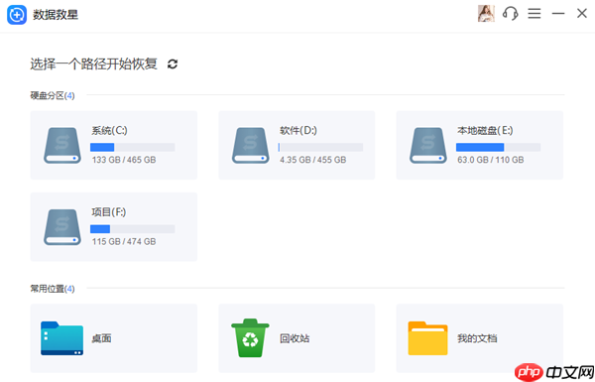This screenshot has height=382, width=595.
Task: Click the 桌面 desktop folder icon
Action: pos(61,338)
